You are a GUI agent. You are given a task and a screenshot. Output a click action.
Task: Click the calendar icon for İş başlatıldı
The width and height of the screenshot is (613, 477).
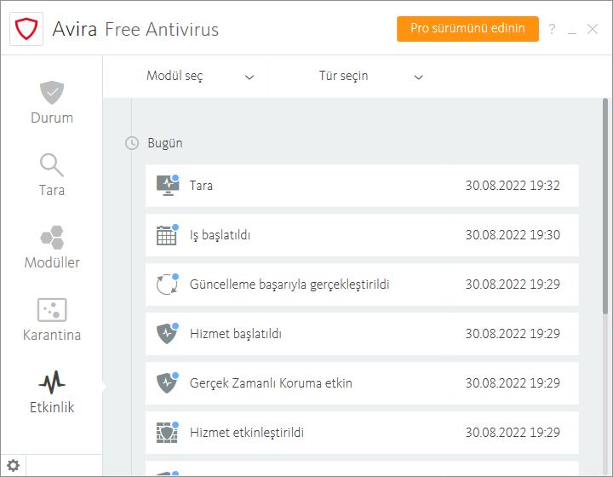pos(167,235)
